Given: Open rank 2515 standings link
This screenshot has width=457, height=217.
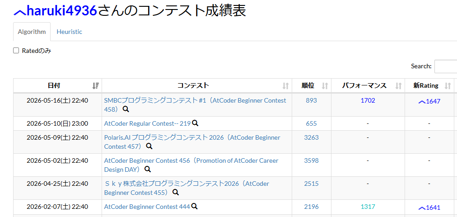Looking at the screenshot, I should (311, 184).
